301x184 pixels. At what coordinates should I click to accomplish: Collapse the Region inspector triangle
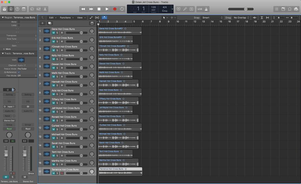click(3, 17)
